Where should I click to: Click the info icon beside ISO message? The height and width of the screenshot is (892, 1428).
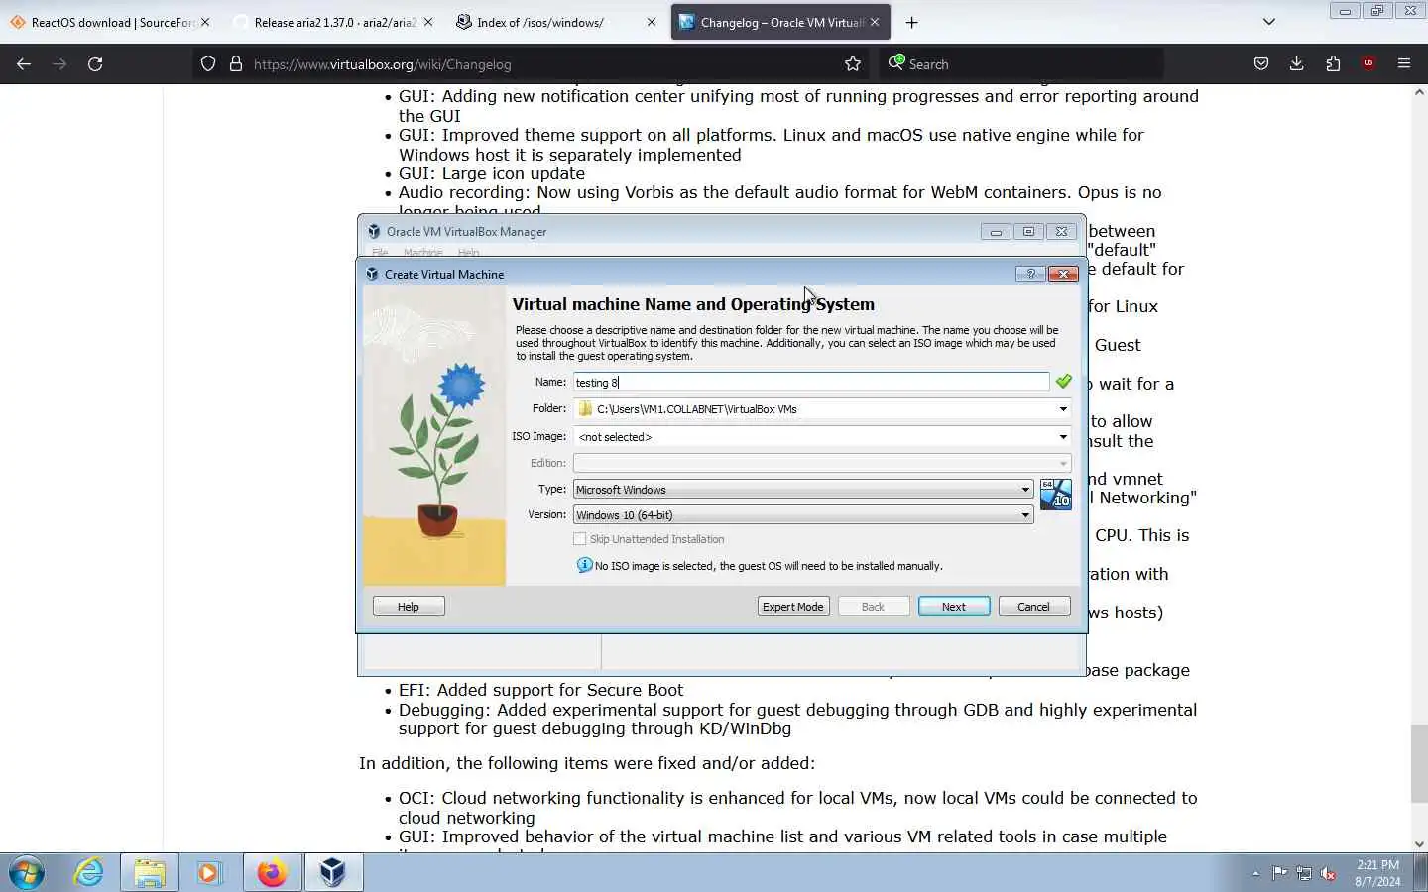[x=584, y=565]
